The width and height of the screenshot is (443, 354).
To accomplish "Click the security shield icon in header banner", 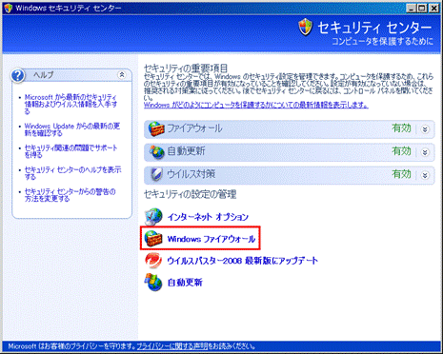I will [x=306, y=27].
